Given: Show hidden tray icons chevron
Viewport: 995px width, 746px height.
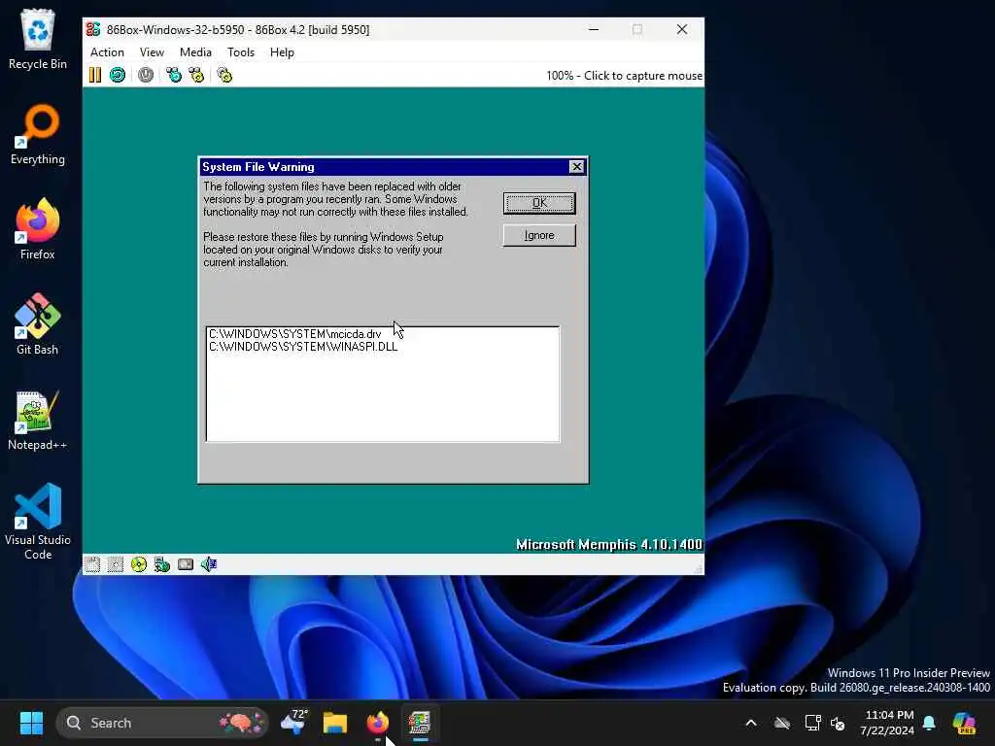Looking at the screenshot, I should pyautogui.click(x=751, y=723).
